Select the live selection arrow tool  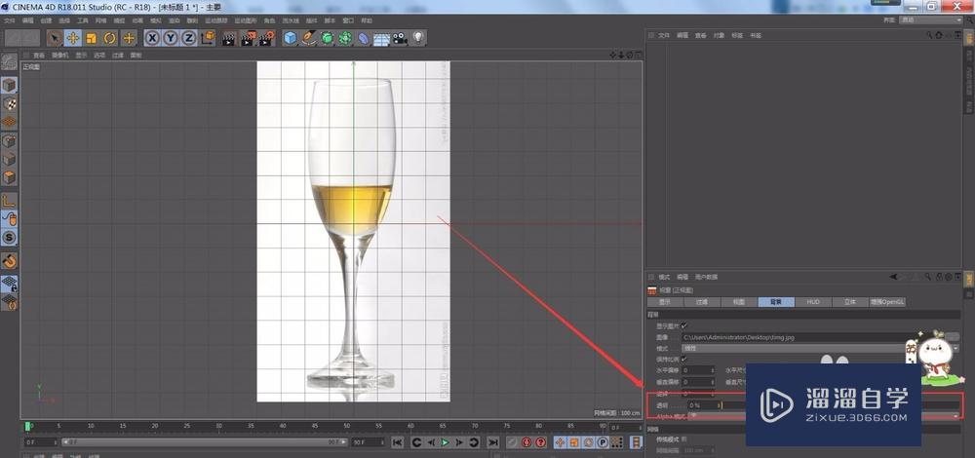click(55, 38)
